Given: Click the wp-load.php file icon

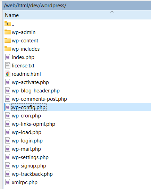Looking at the screenshot, I should (8, 132).
